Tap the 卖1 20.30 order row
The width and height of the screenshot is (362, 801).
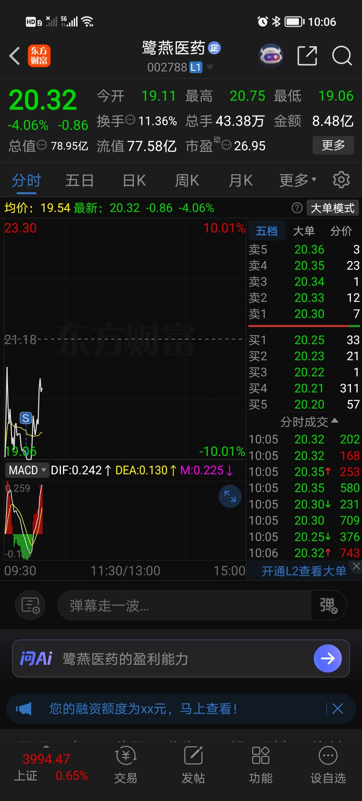point(304,314)
